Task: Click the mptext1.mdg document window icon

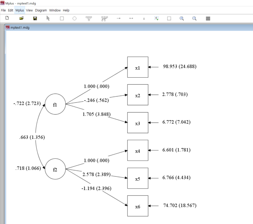Action: [7, 28]
